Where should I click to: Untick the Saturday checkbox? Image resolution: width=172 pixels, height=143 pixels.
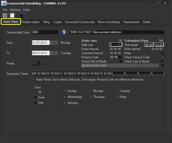pyautogui.click(x=65, y=103)
